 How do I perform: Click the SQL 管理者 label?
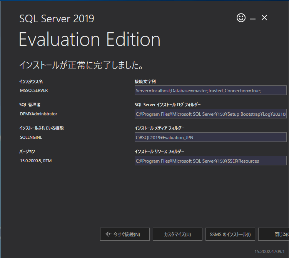[30, 105]
